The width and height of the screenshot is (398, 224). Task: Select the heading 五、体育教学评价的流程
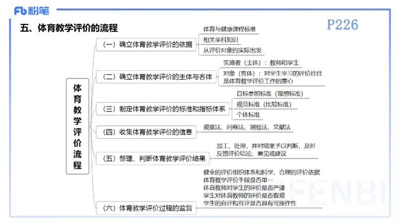[x=69, y=28]
